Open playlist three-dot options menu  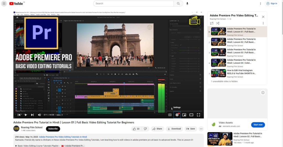coord(263,23)
